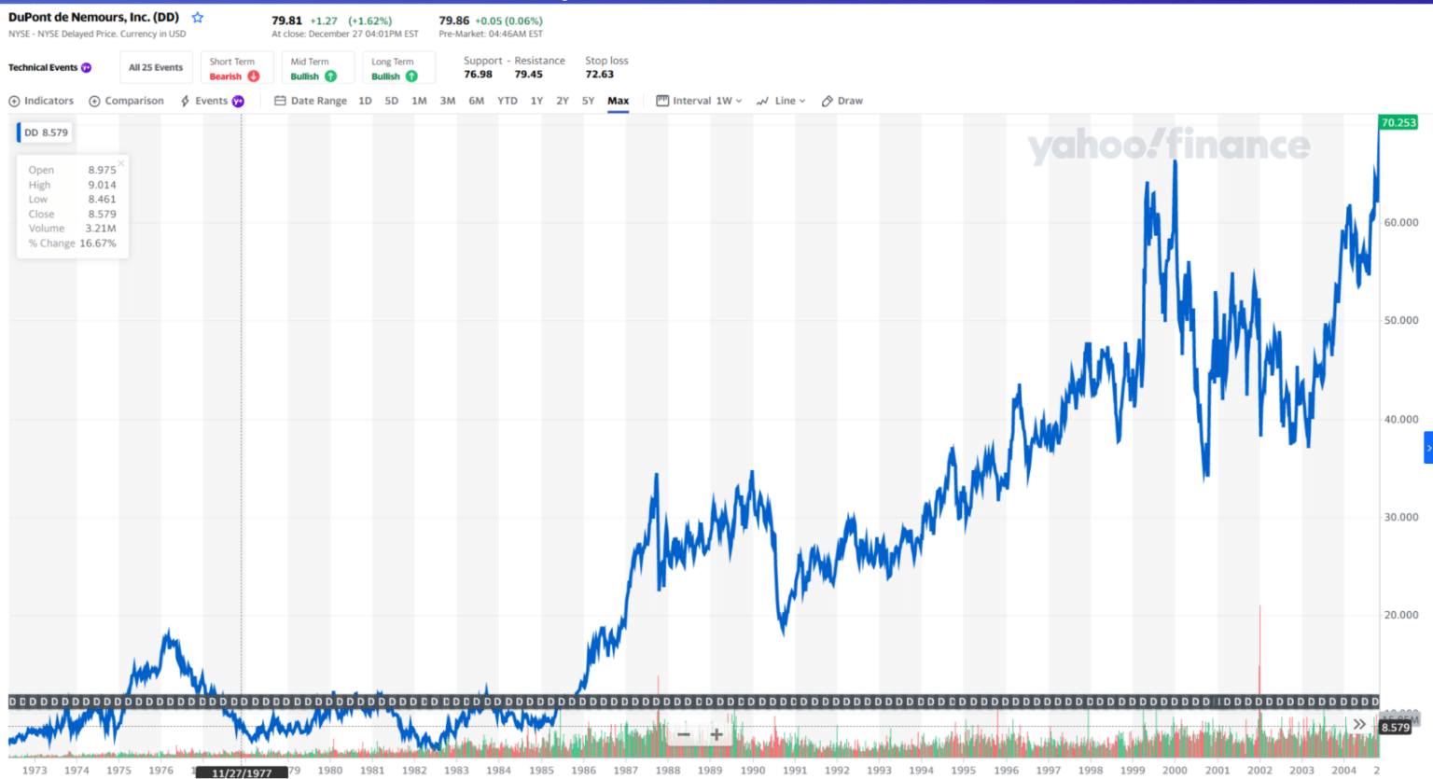
Task: Open the Comparison tool
Action: [x=126, y=101]
